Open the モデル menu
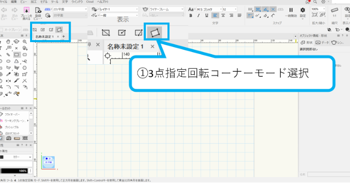Viewport: 350px width, 183px height. coord(44,2)
